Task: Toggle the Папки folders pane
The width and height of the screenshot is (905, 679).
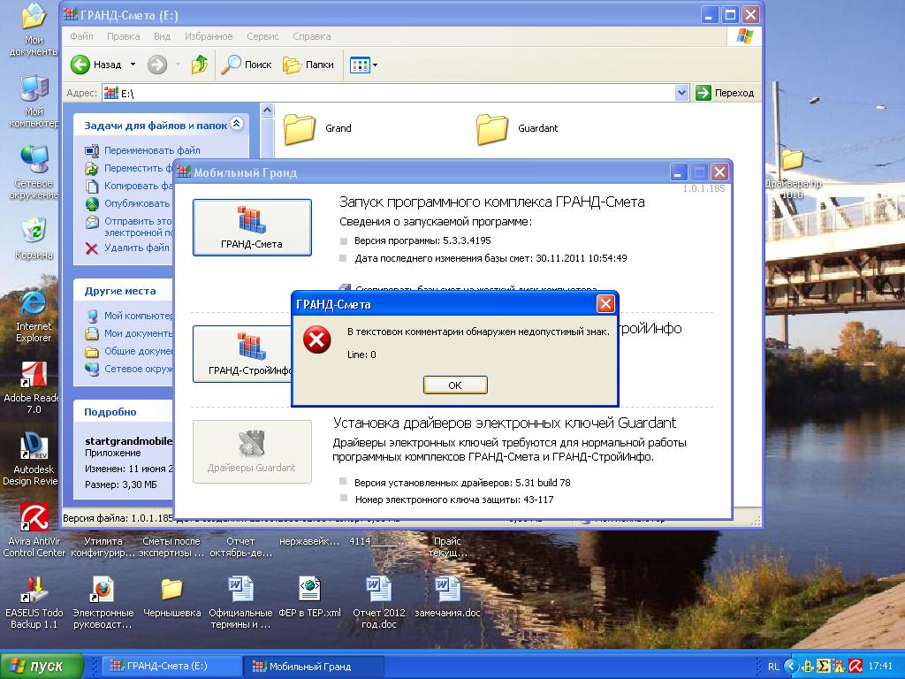Action: click(x=308, y=65)
